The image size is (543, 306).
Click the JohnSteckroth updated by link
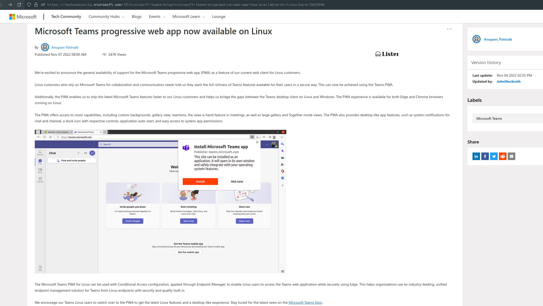(x=508, y=81)
